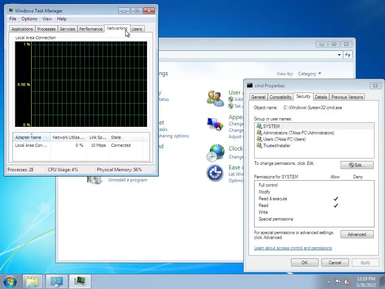Viewport: 385px width, 289px height.
Task: Click the Edit permissions button
Action: point(357,165)
